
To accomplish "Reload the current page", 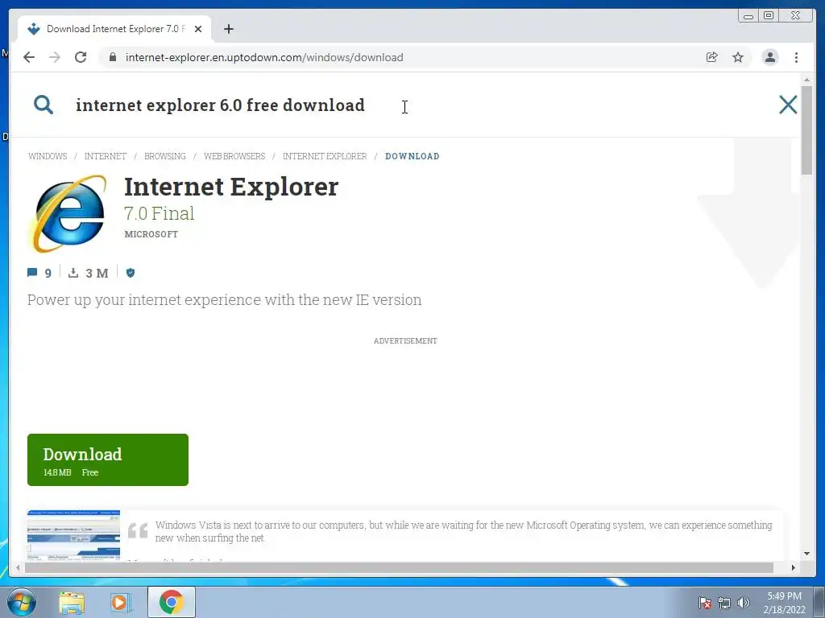I will (81, 57).
